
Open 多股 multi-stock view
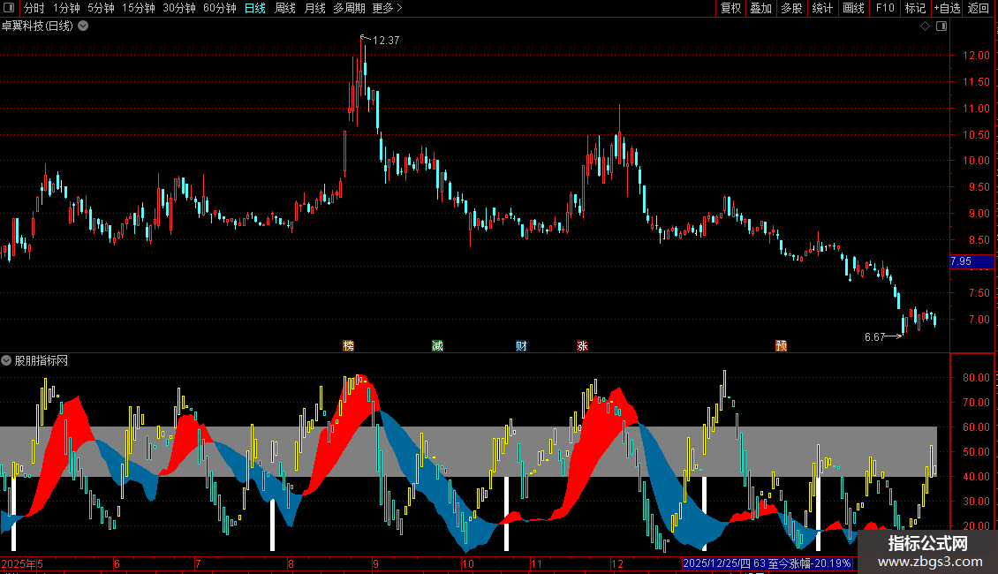pyautogui.click(x=791, y=8)
